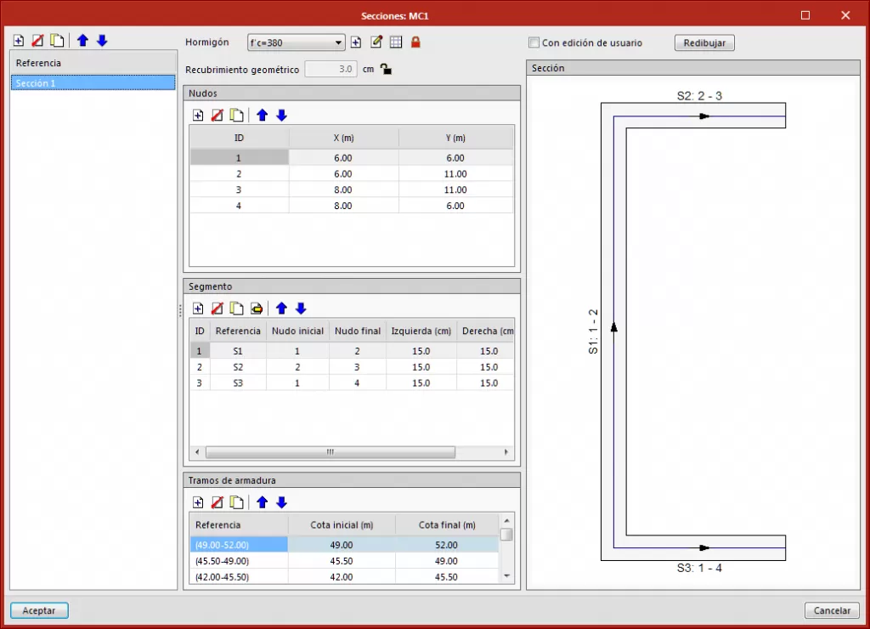Click the Recubrimiento geométrico value field
This screenshot has height=629, width=870.
(x=331, y=70)
